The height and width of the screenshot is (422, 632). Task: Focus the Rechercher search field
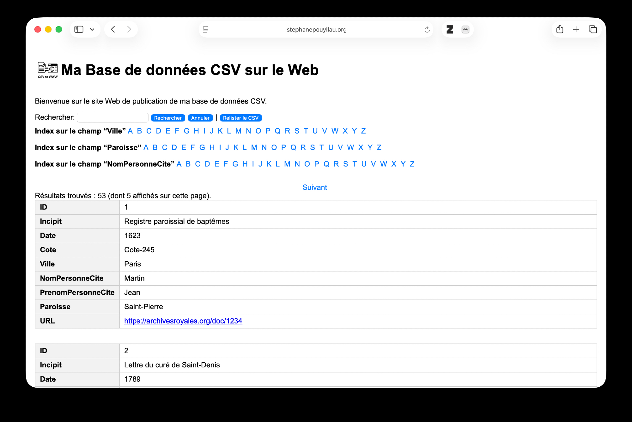(112, 117)
